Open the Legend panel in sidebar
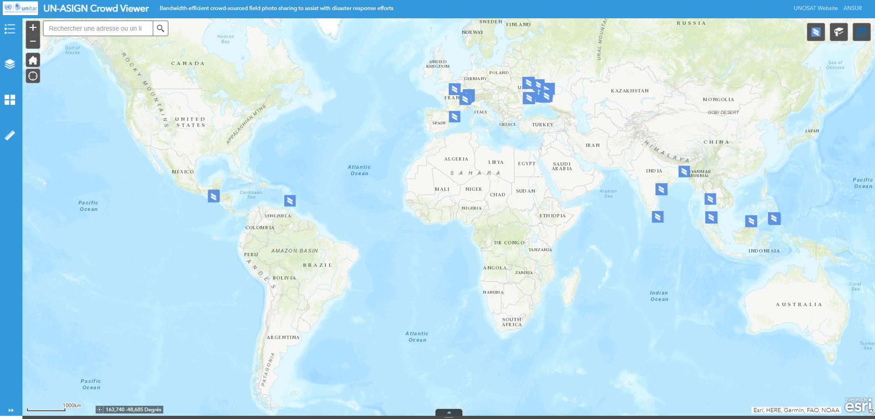 (x=10, y=29)
